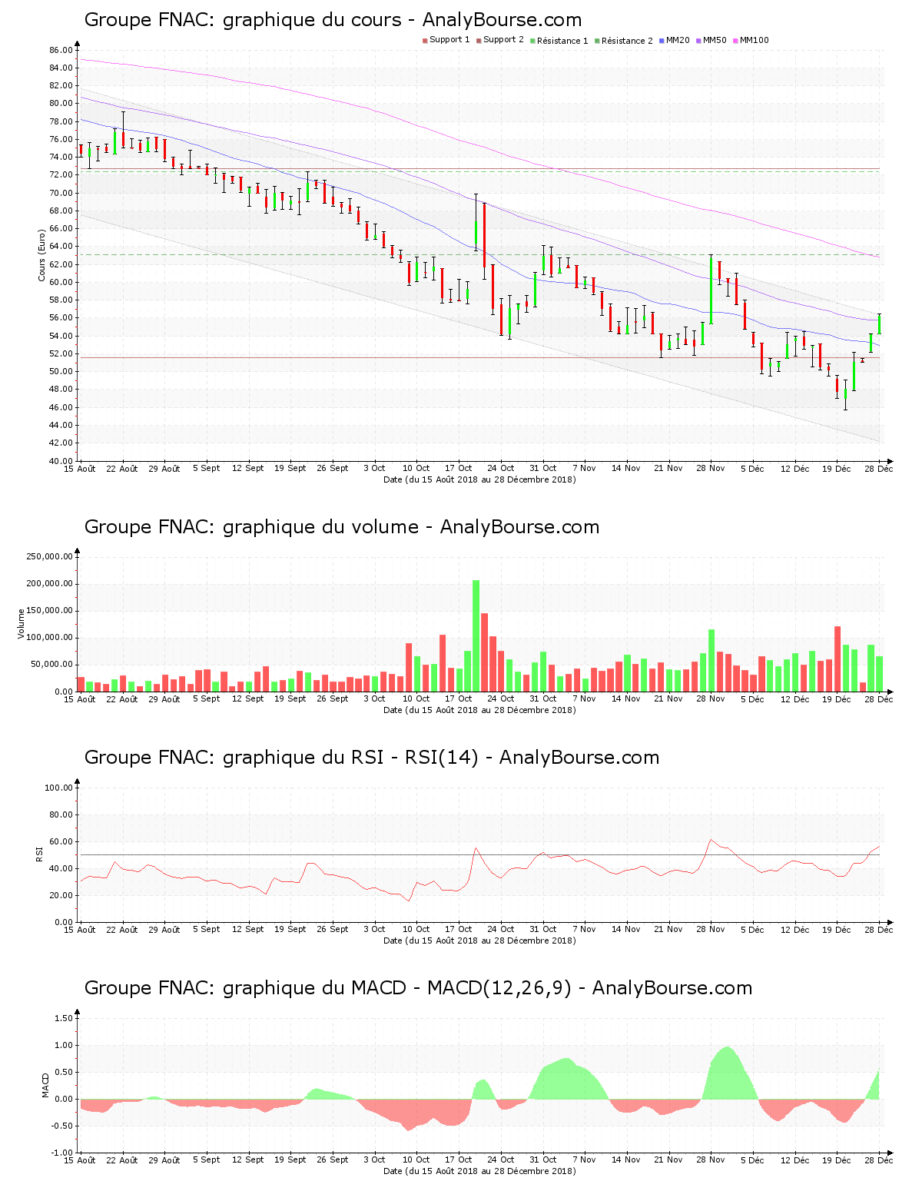Click the 'RSI' y-axis label
The width and height of the screenshot is (922, 1191).
(39, 854)
